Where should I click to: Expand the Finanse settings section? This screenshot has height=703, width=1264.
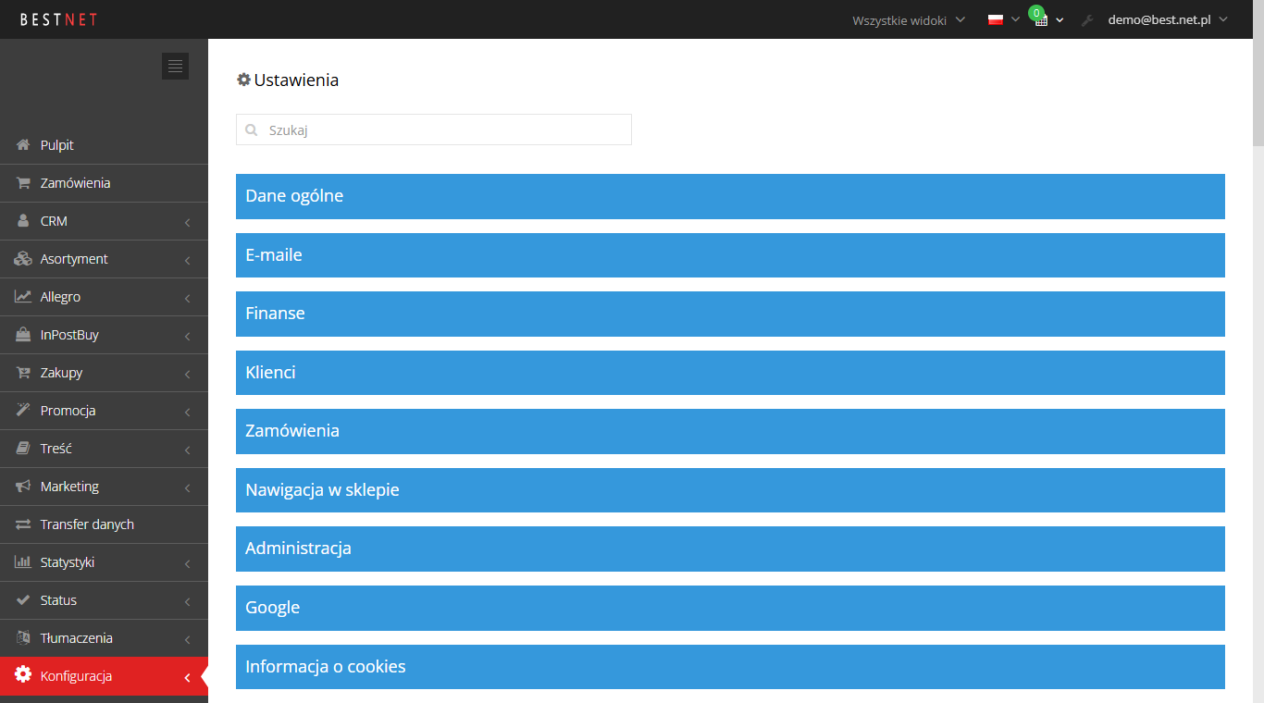click(x=730, y=314)
